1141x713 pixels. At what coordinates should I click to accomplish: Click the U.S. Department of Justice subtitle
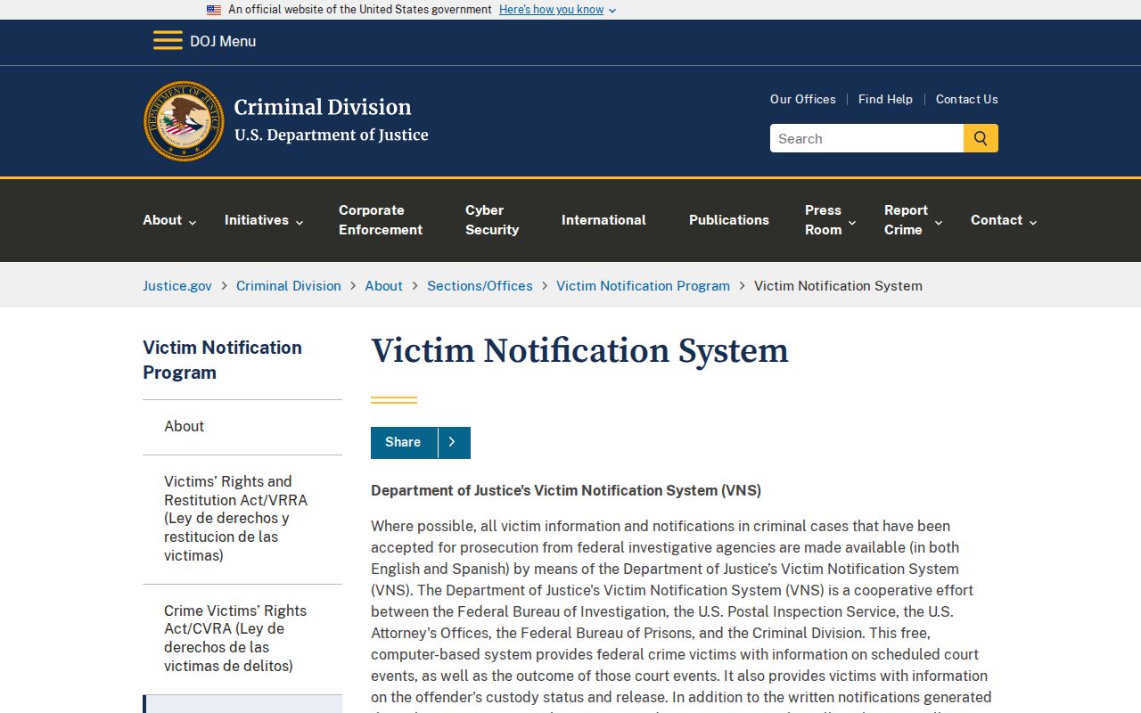pos(332,135)
